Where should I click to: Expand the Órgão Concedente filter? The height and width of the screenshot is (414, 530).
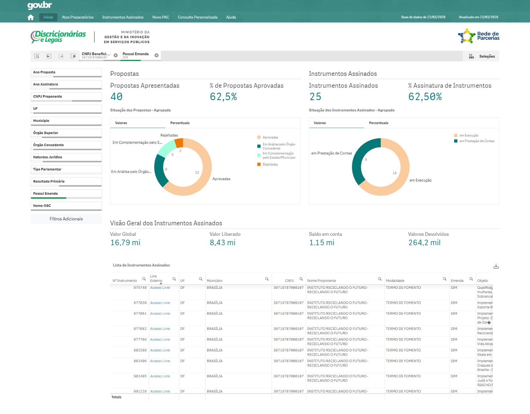pos(66,145)
